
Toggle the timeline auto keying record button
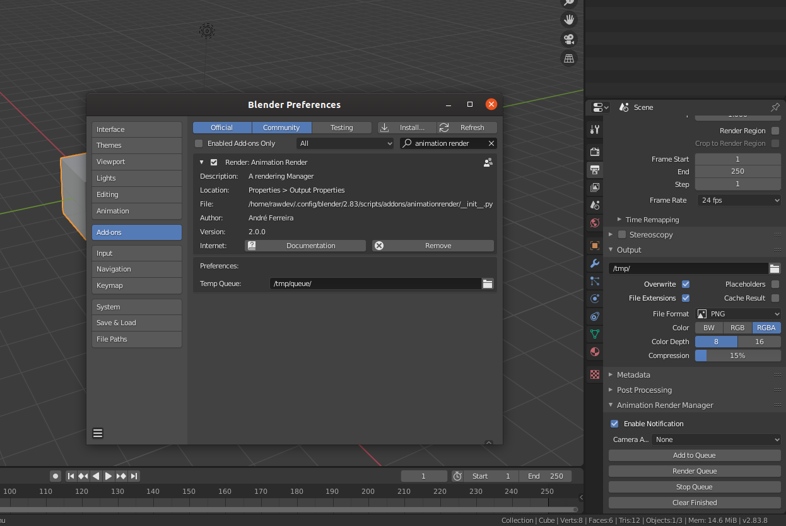pos(56,476)
